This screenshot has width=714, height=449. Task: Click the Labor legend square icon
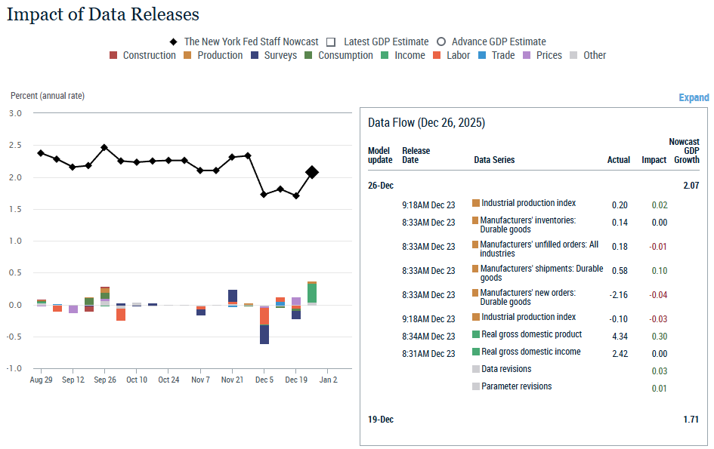tap(437, 55)
